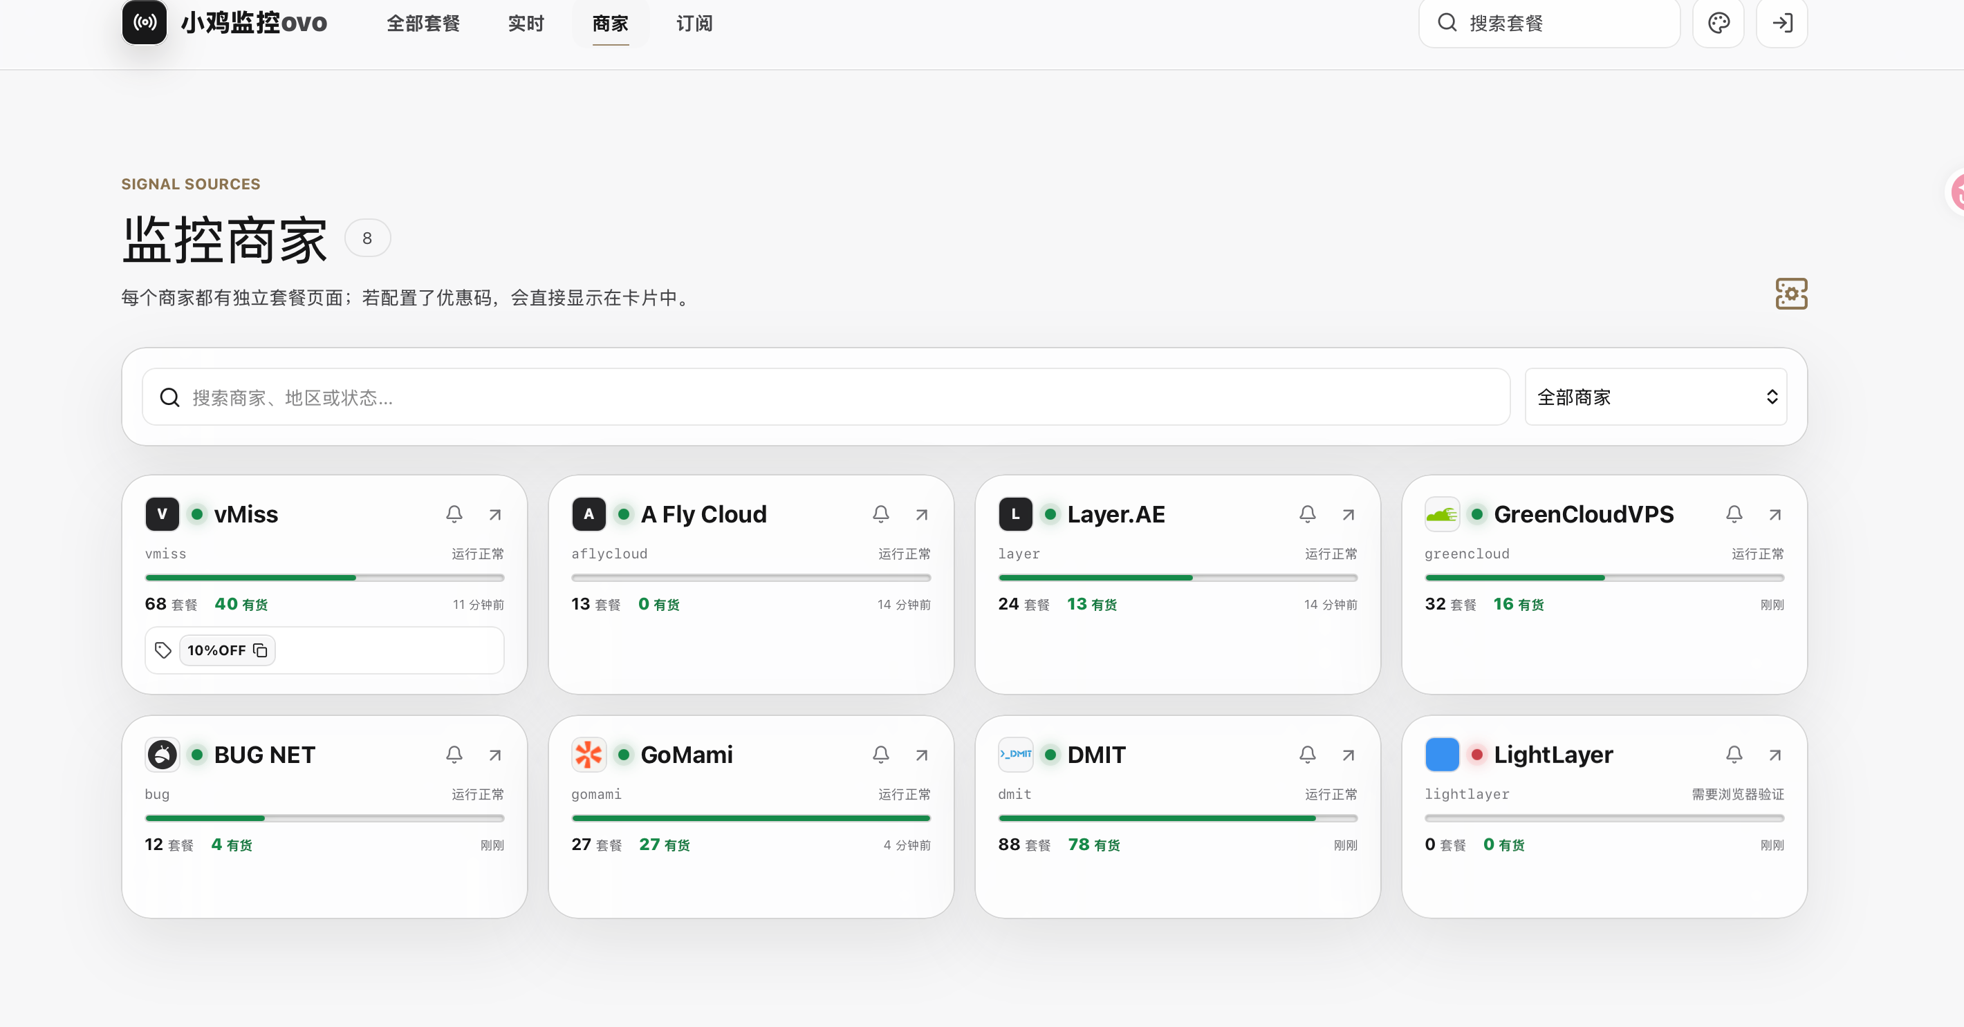
Task: Open the DMIT merchant name
Action: point(1096,754)
